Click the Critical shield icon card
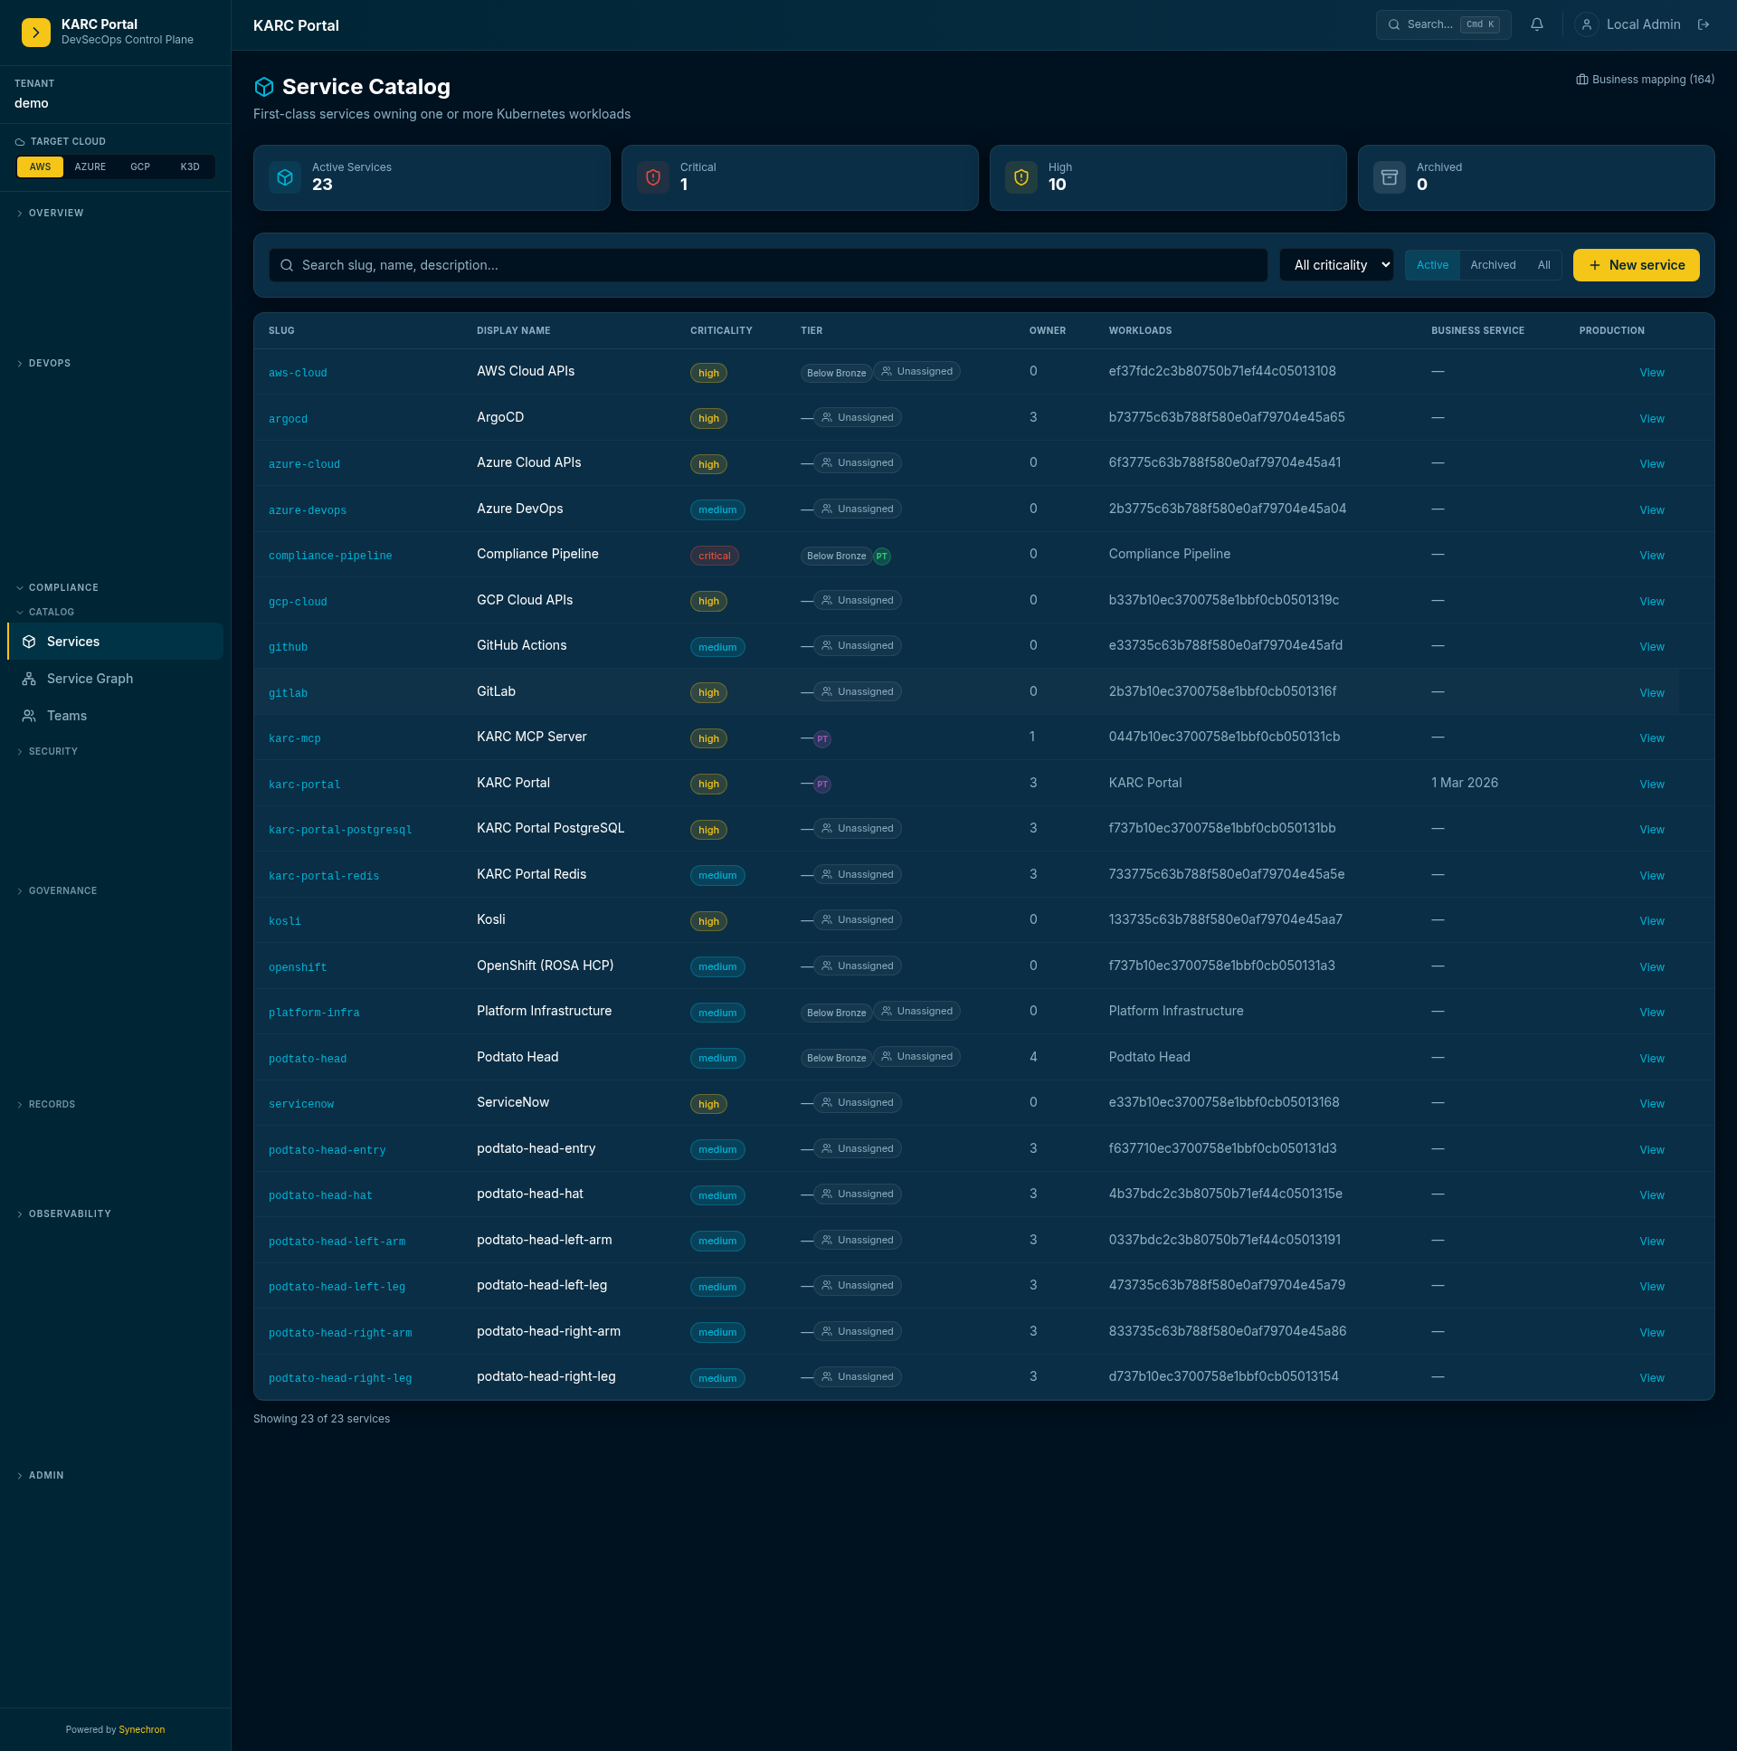 652,177
